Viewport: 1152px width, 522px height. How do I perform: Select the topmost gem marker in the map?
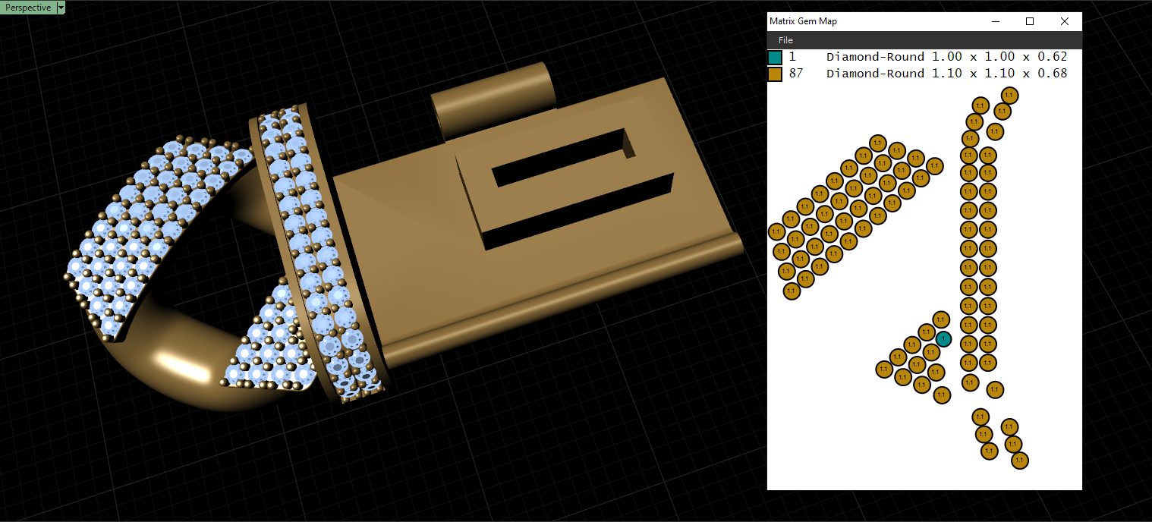(x=1009, y=95)
